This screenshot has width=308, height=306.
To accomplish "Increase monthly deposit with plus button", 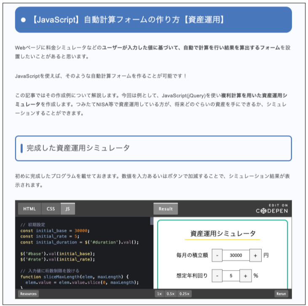I will [x=255, y=255].
